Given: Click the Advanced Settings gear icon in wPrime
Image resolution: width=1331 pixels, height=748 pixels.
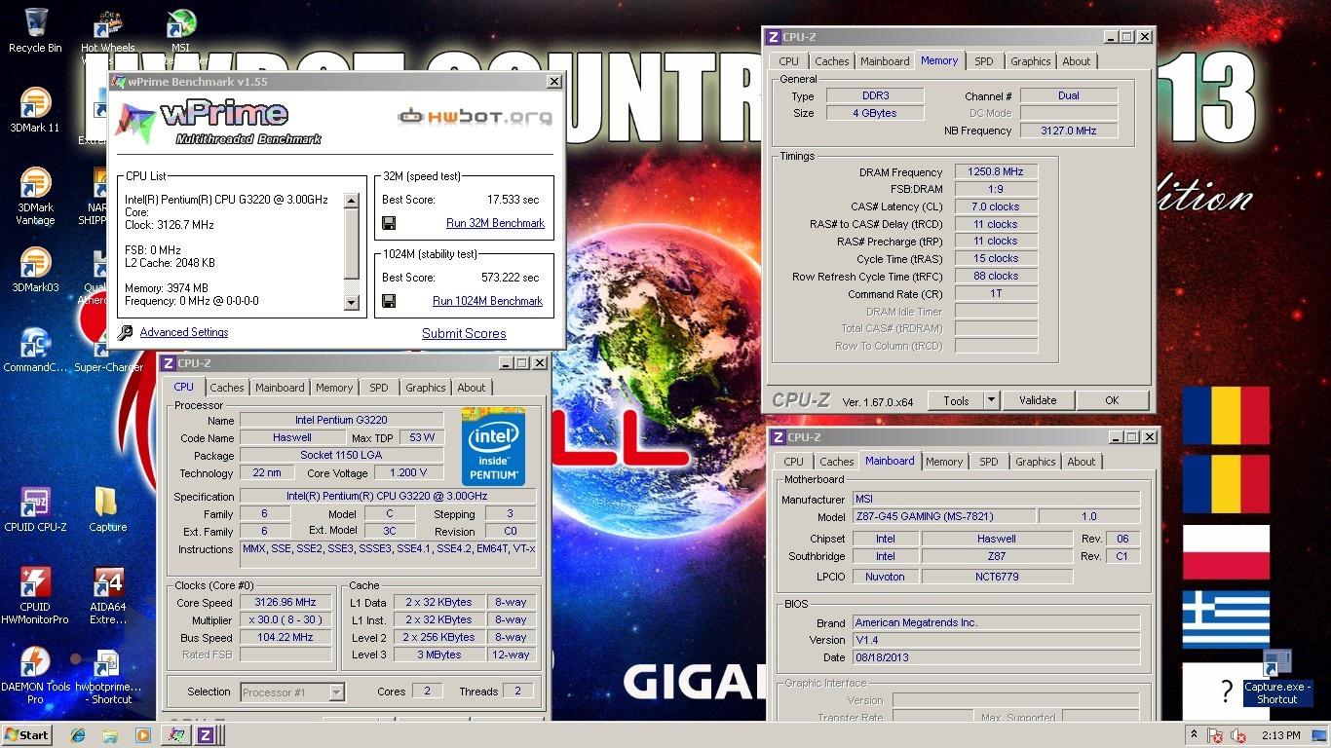Looking at the screenshot, I should (124, 331).
